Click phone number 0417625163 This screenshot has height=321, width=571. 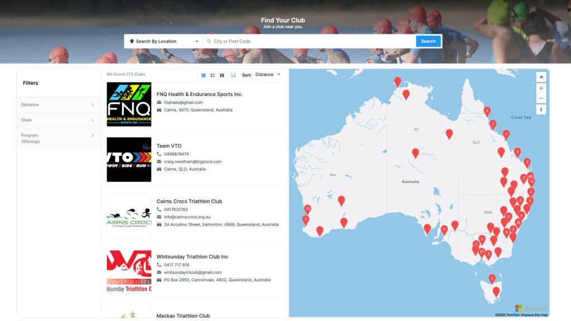pos(176,209)
